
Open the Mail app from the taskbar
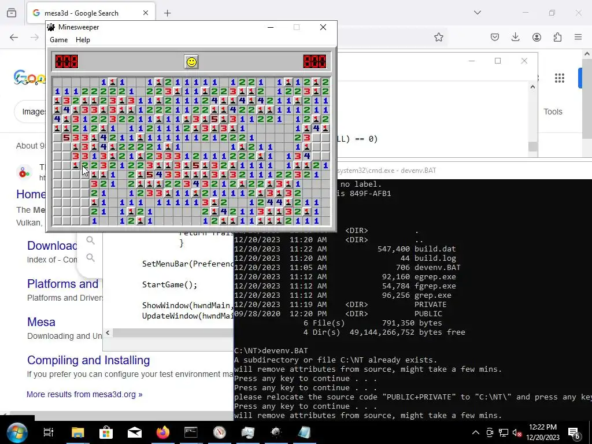tap(134, 432)
